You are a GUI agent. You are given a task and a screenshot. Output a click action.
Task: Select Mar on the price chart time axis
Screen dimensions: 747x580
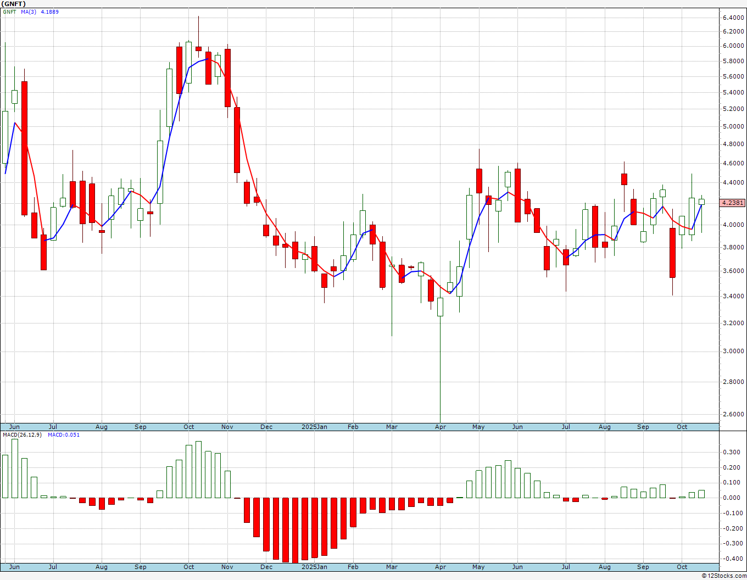(392, 427)
